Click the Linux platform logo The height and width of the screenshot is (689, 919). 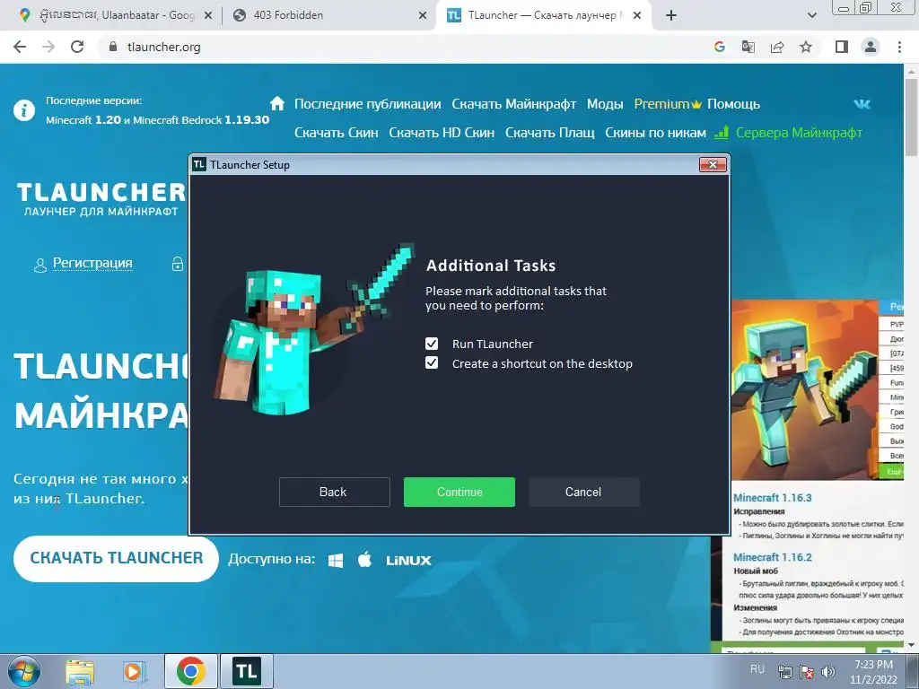408,561
